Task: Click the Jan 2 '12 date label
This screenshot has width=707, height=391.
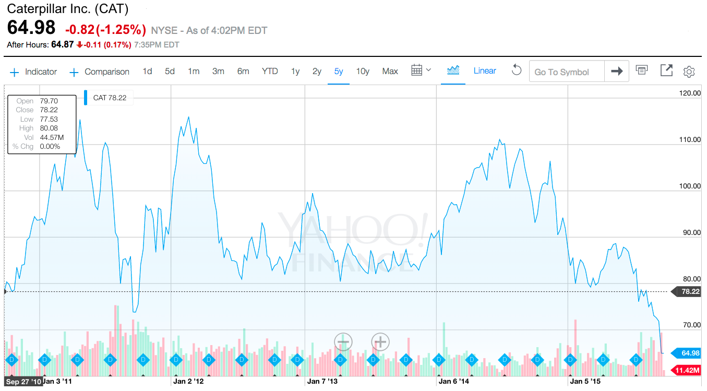Action: pyautogui.click(x=188, y=382)
